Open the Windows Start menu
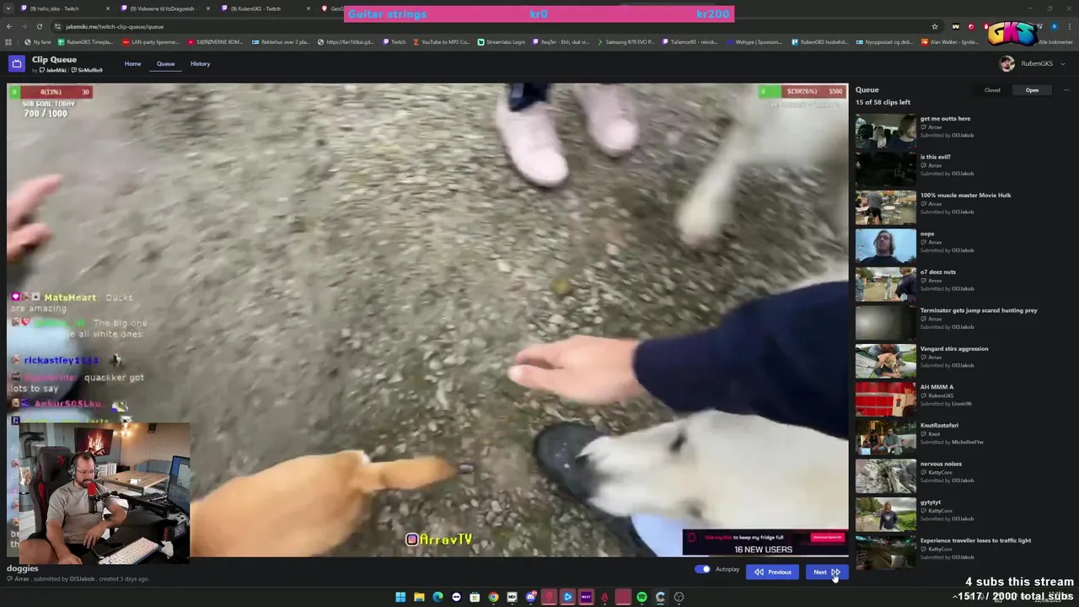This screenshot has height=607, width=1079. [x=400, y=597]
